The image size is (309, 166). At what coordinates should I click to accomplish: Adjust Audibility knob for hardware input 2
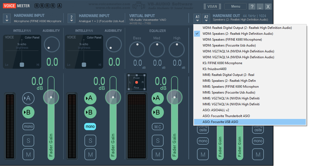pos(114,44)
